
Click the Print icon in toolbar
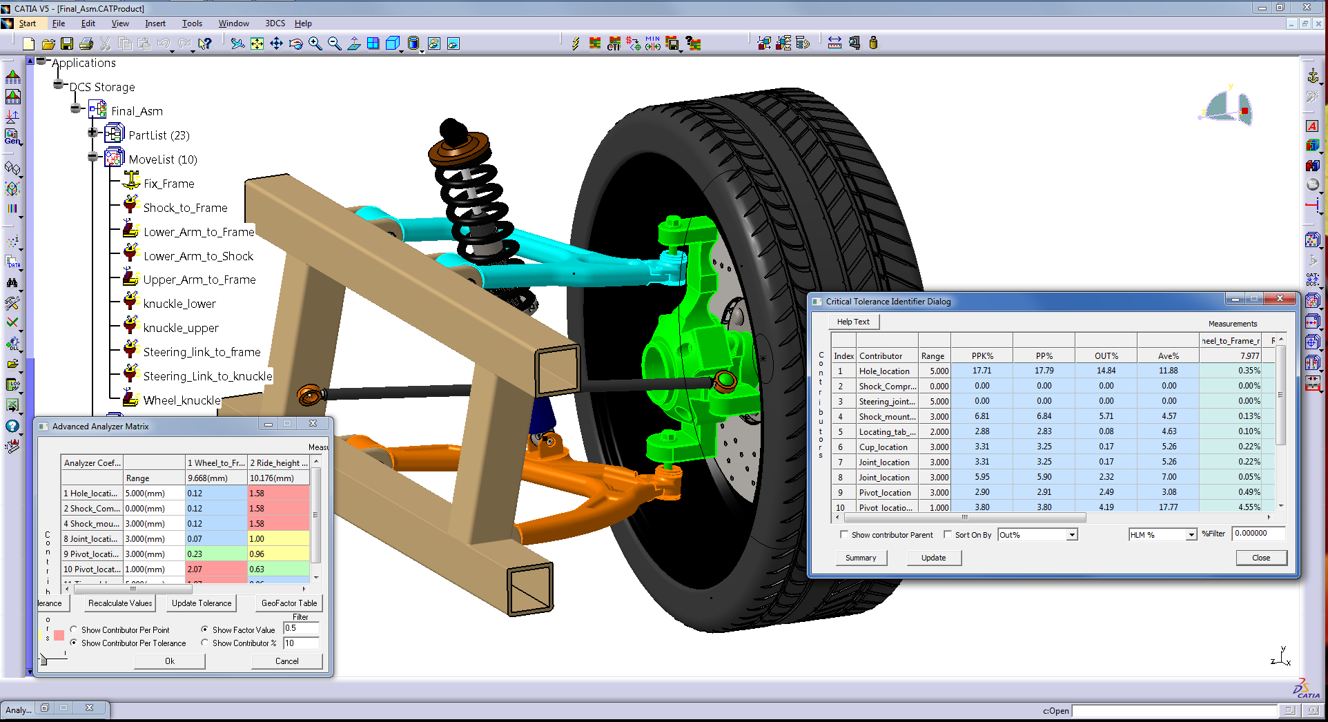[x=86, y=44]
